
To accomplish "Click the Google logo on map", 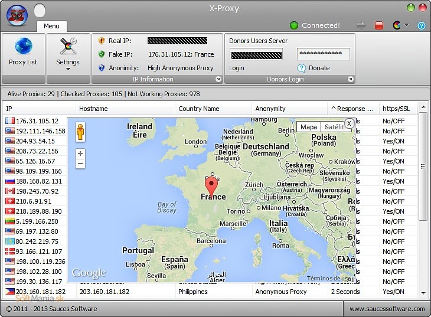I will pos(89,273).
